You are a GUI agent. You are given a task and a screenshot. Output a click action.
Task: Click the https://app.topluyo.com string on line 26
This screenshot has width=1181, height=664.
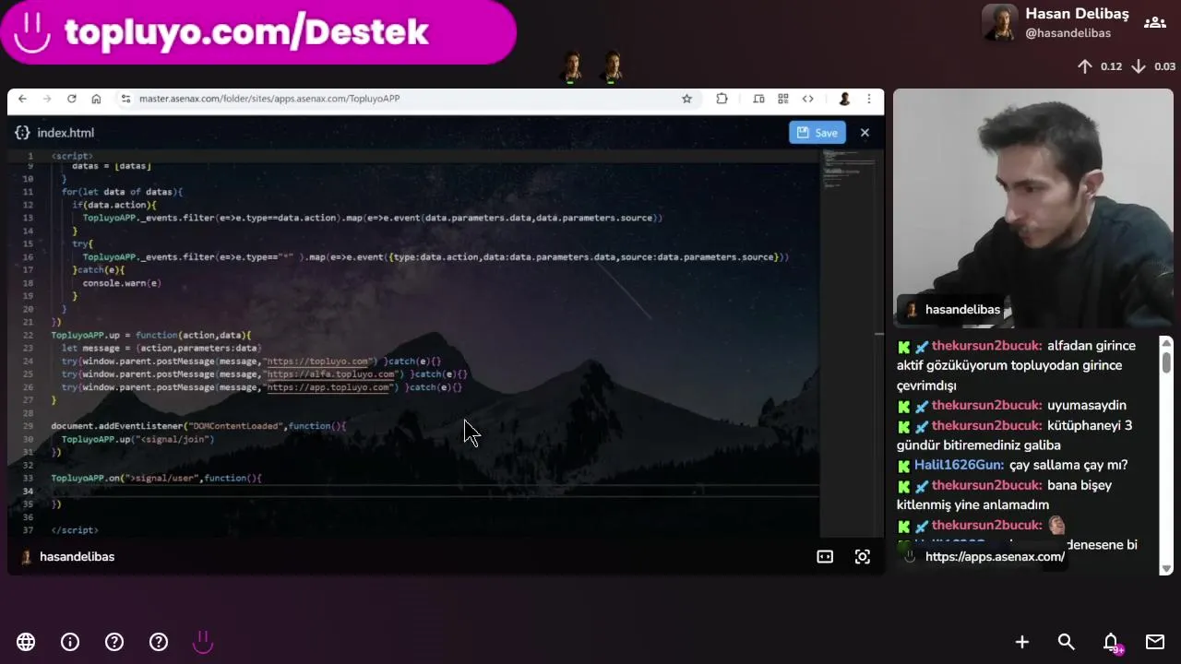(328, 387)
